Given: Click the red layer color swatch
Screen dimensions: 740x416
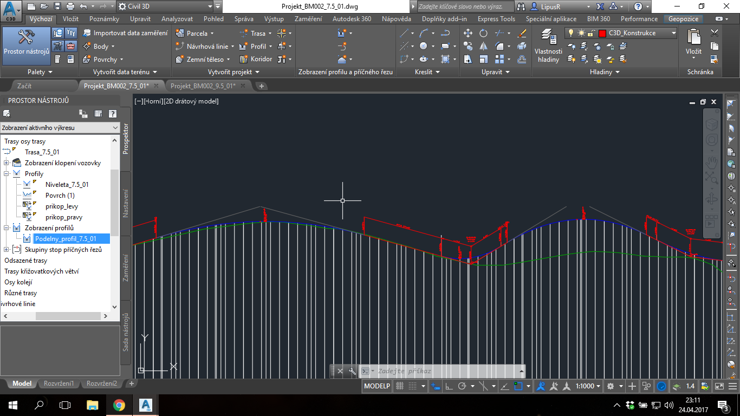Looking at the screenshot, I should pos(602,33).
